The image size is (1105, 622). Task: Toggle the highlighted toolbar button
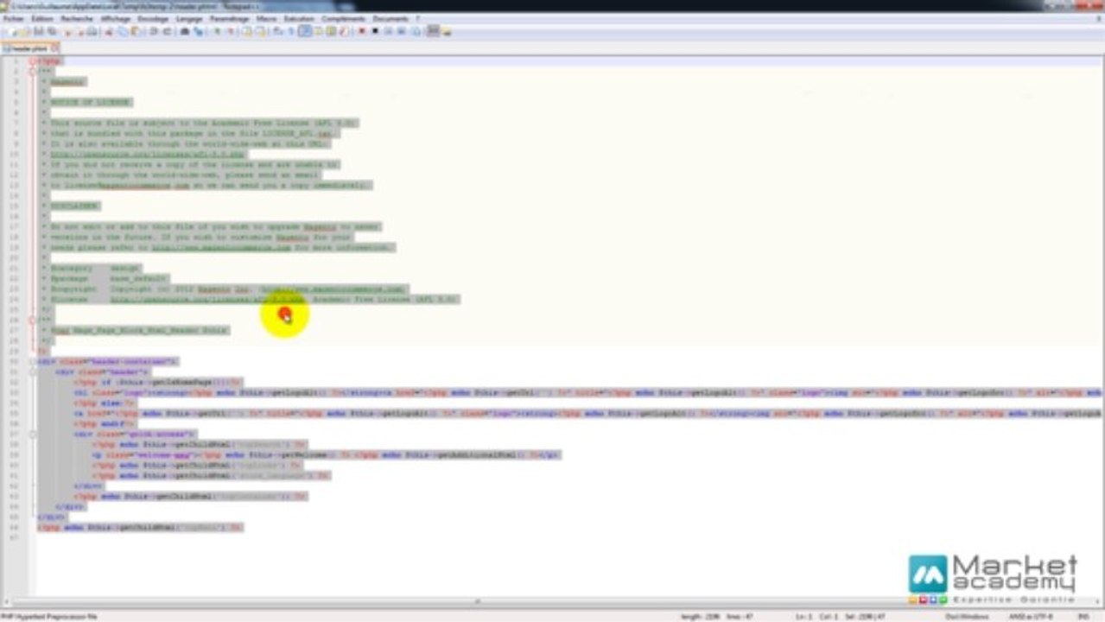[x=304, y=31]
